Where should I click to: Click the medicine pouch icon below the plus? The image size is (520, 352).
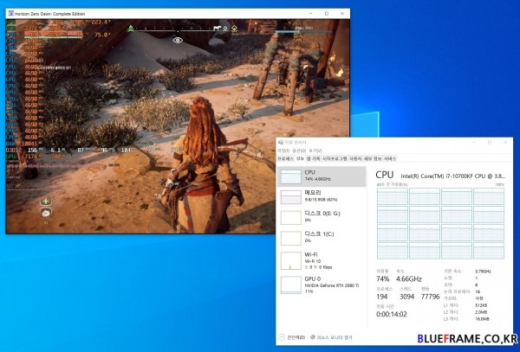pyautogui.click(x=46, y=213)
